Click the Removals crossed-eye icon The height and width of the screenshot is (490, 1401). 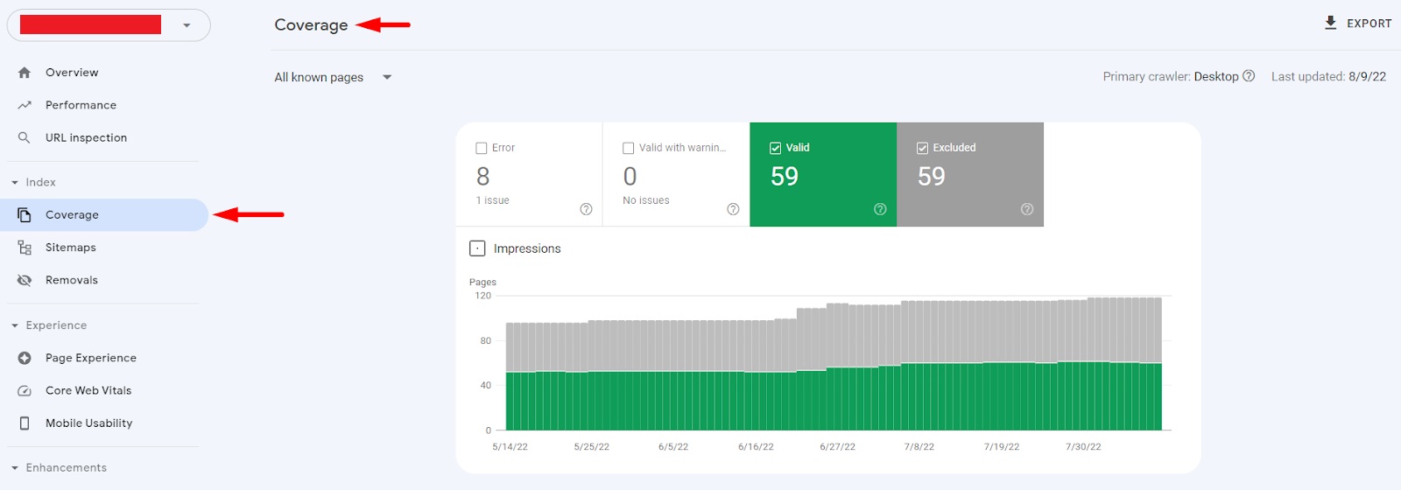pos(25,280)
